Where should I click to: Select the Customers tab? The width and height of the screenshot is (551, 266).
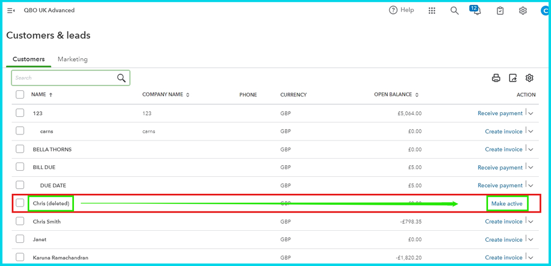coord(29,59)
